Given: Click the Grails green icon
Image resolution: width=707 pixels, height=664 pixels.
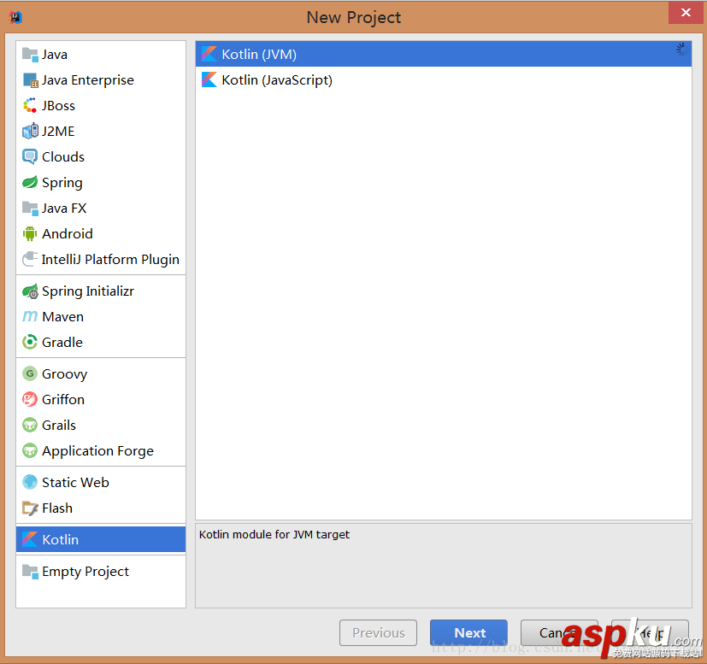Looking at the screenshot, I should pos(30,425).
